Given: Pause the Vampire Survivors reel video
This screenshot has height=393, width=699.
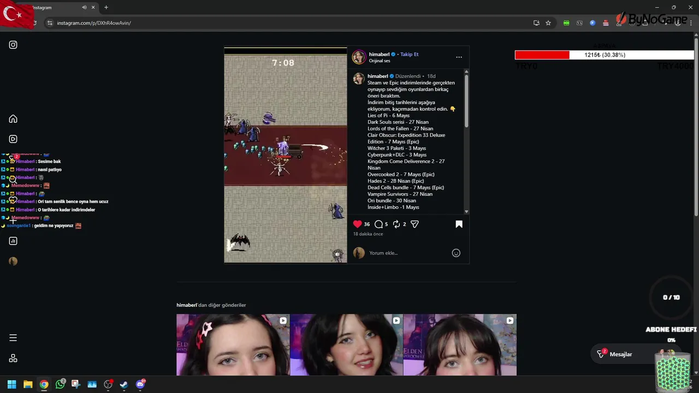Looking at the screenshot, I should click(x=285, y=154).
